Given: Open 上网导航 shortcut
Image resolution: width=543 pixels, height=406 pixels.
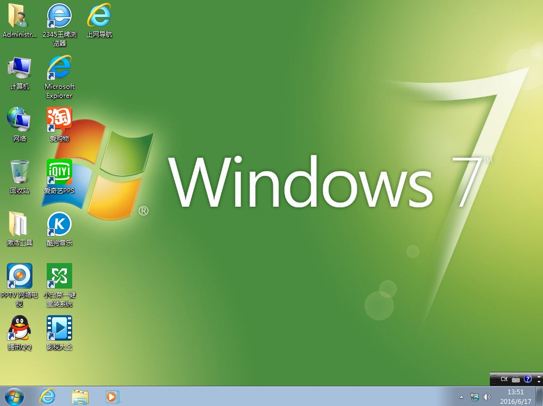Looking at the screenshot, I should 98,16.
